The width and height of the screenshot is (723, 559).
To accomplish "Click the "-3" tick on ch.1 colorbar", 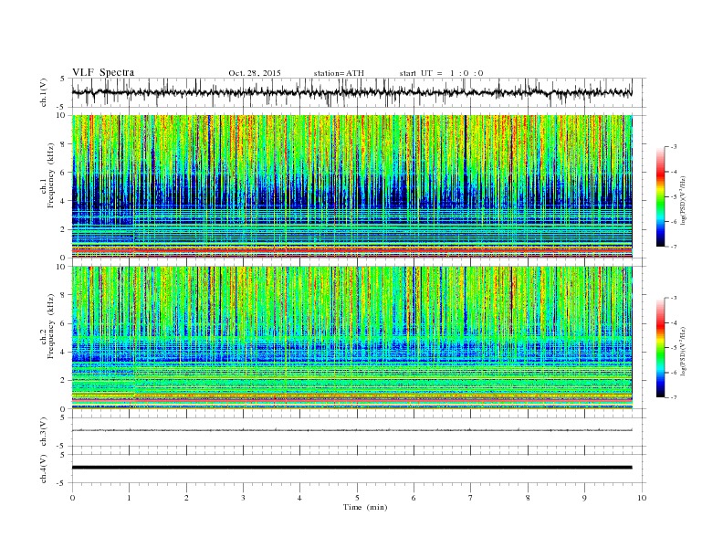I will [x=674, y=147].
